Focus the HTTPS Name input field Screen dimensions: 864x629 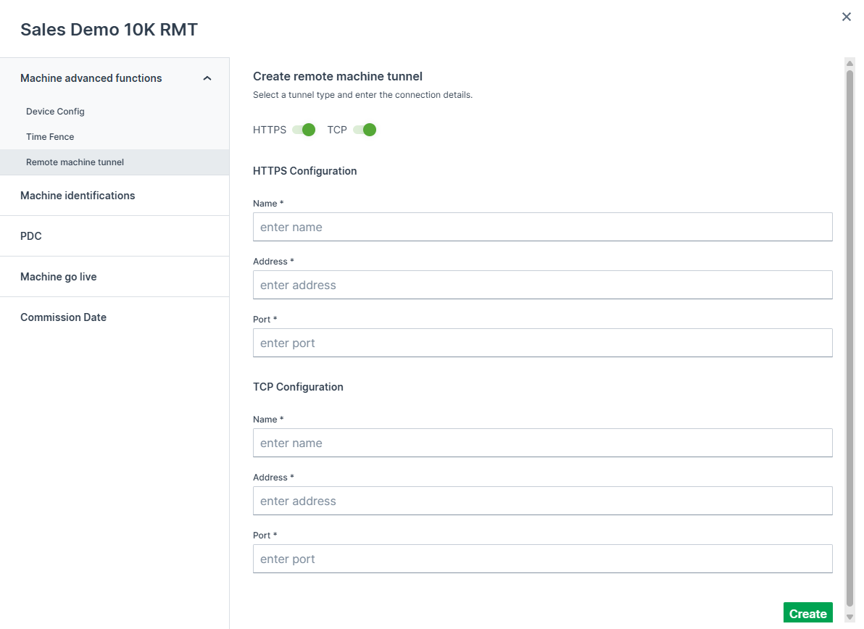pos(542,227)
